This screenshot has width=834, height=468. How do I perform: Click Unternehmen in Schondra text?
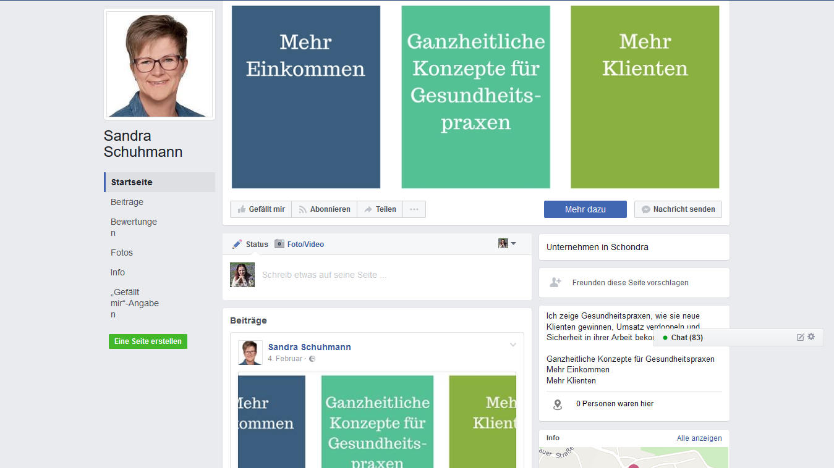click(597, 247)
